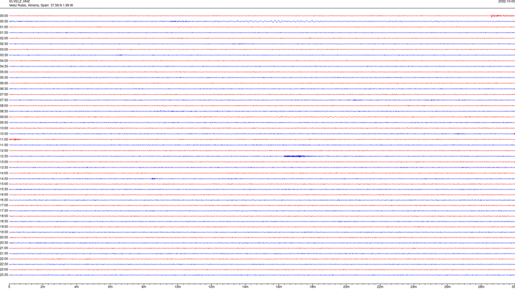Select the 10:00 row time label
Image resolution: width=515 pixels, height=289 pixels.
(4, 128)
